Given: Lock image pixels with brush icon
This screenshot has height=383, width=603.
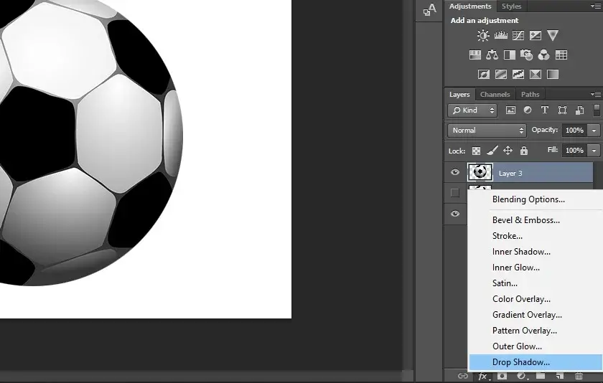Looking at the screenshot, I should point(492,151).
